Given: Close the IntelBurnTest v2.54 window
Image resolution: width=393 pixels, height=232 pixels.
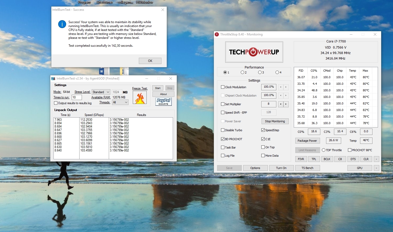Looking at the screenshot, I should click(x=171, y=78).
